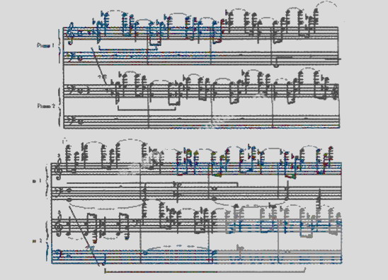
Task: Select the bracket under Piano 1's first measure
Action: click(x=128, y=47)
